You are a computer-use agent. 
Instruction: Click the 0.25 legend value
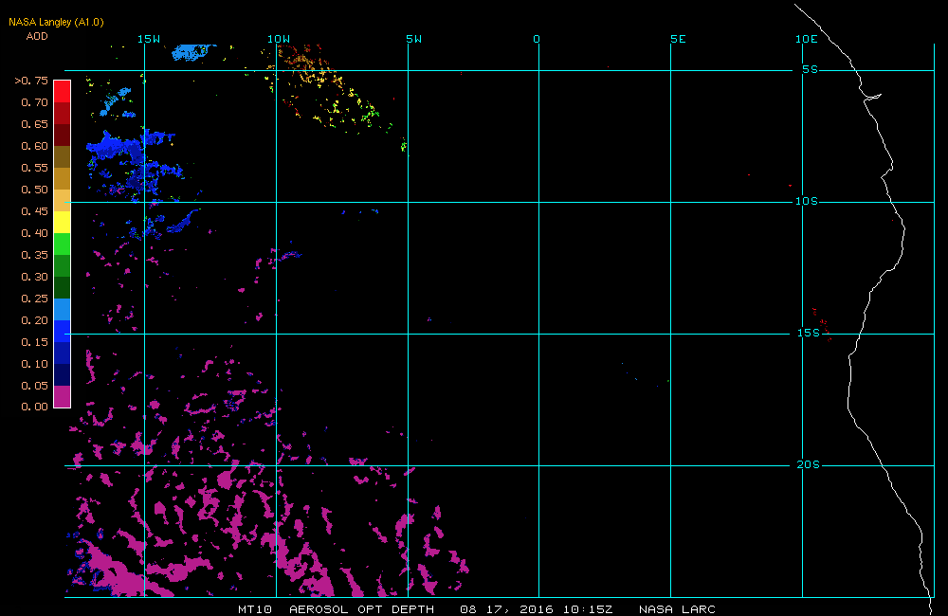click(34, 298)
